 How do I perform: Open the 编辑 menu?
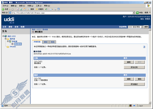[x=14, y=6]
